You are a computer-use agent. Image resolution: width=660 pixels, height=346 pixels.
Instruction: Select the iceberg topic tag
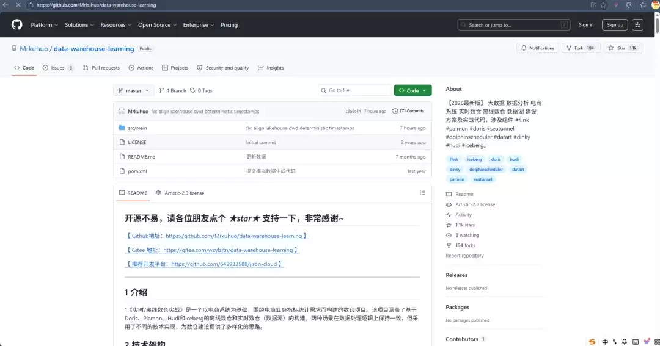(x=474, y=159)
